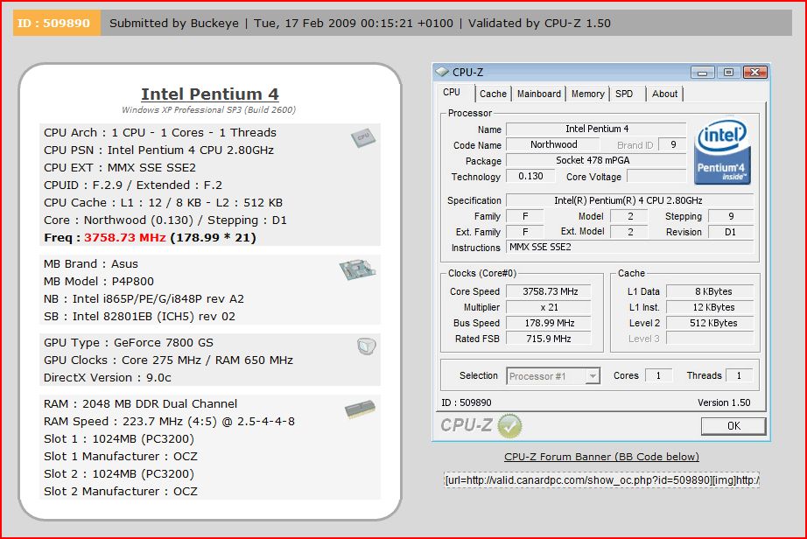807x539 pixels.
Task: Open the Mainboard tab
Action: [x=539, y=94]
